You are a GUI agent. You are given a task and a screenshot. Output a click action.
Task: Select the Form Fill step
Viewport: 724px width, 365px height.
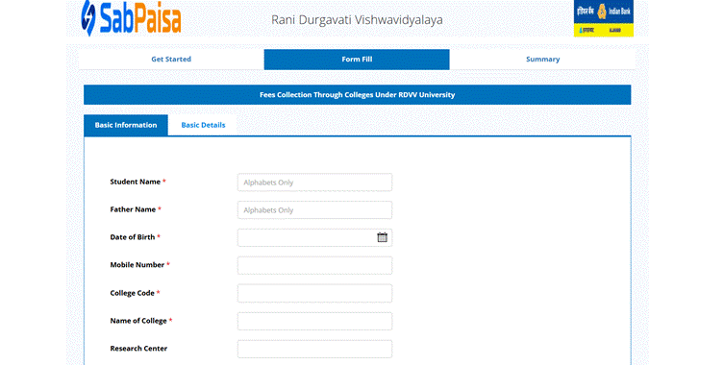coord(357,60)
